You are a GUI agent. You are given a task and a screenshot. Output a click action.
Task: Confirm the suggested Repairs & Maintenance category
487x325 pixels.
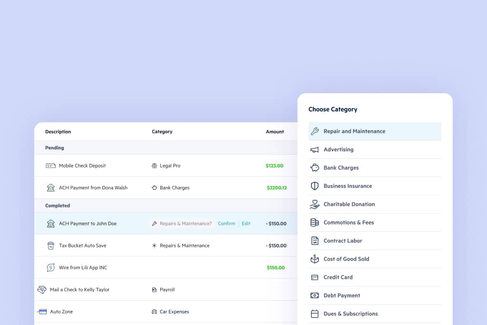tap(226, 224)
